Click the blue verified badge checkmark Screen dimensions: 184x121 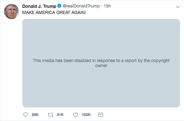pos(59,6)
